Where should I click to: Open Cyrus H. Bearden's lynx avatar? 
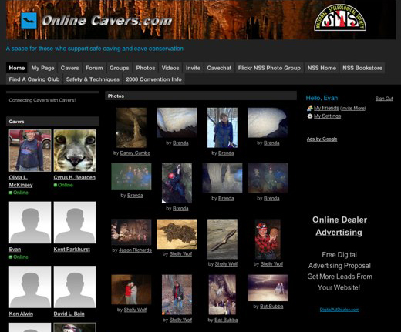[x=75, y=150]
